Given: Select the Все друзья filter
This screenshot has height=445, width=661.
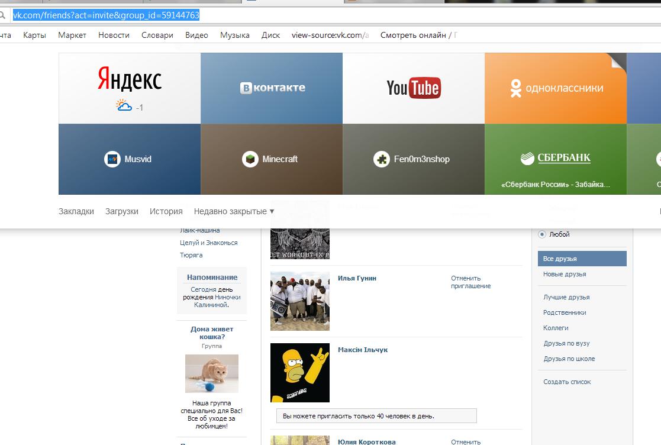Looking at the screenshot, I should (x=582, y=259).
